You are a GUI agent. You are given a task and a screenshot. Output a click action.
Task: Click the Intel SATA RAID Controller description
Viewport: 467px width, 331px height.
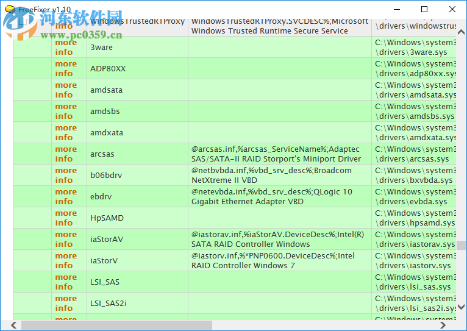tap(277, 240)
